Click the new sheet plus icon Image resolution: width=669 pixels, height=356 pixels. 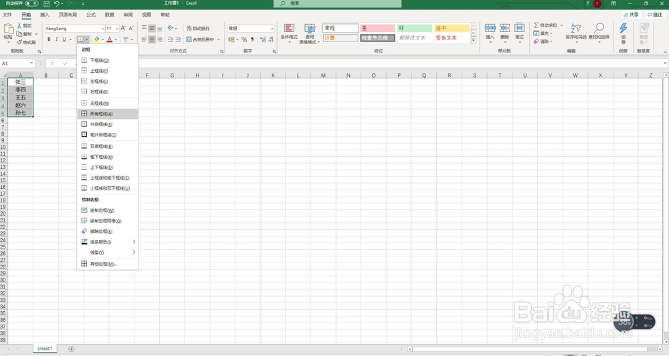[x=72, y=349]
